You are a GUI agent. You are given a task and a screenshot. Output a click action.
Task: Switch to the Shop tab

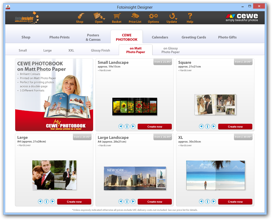(x=26, y=37)
